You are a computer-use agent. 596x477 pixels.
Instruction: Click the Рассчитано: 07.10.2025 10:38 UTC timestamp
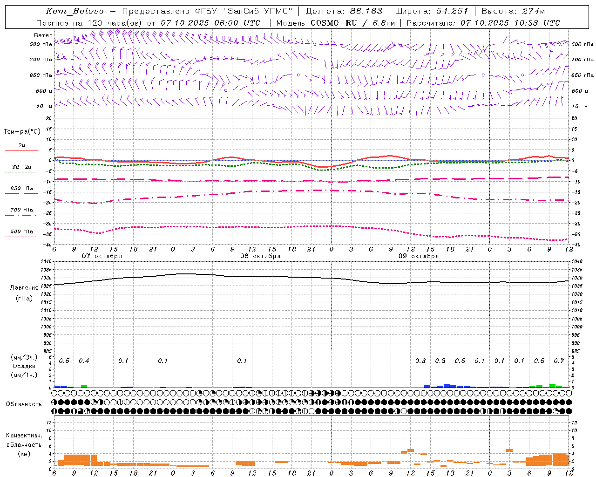click(483, 23)
